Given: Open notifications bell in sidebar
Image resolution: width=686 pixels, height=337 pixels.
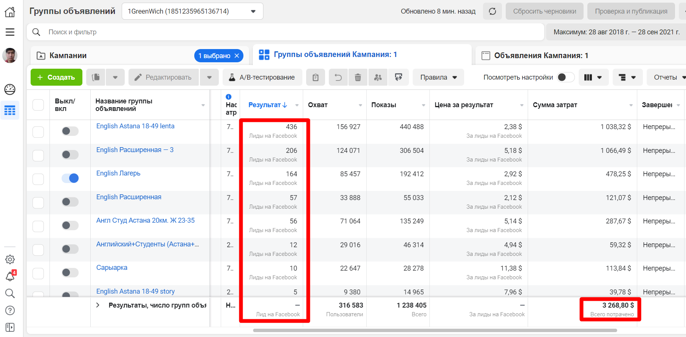Looking at the screenshot, I should [x=10, y=277].
